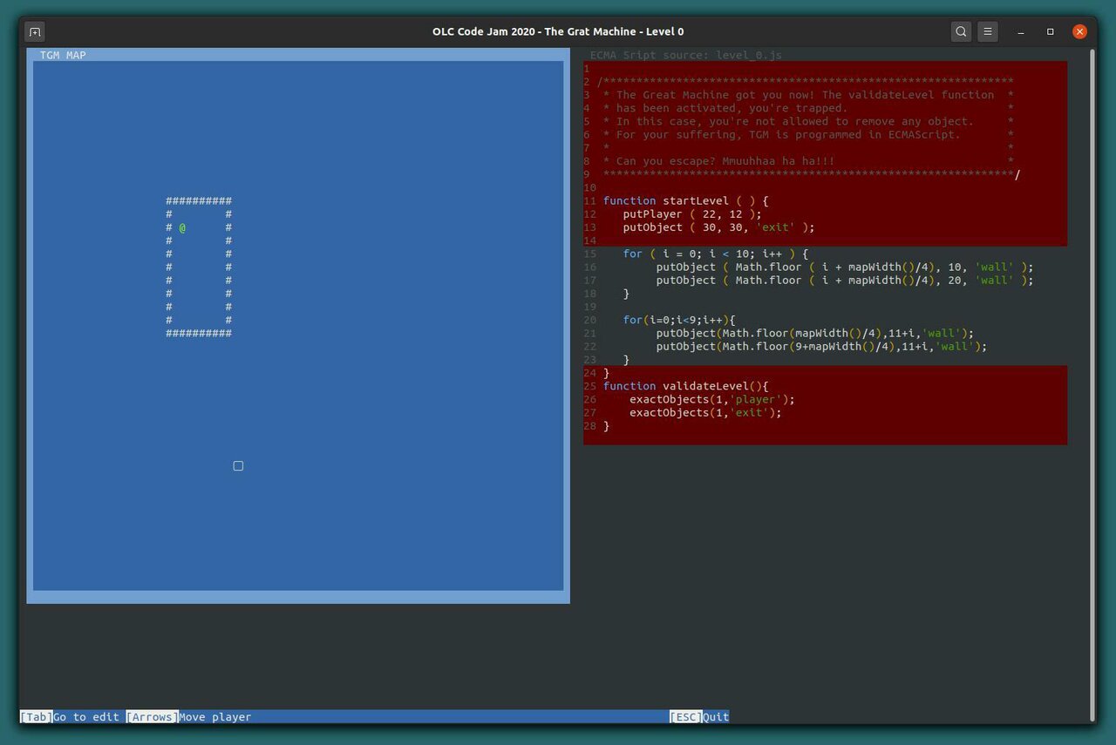
Task: Click the [Tab] Go to edit hint
Action: coord(70,717)
